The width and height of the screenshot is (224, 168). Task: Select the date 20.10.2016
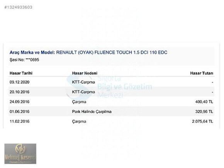coord(19,92)
